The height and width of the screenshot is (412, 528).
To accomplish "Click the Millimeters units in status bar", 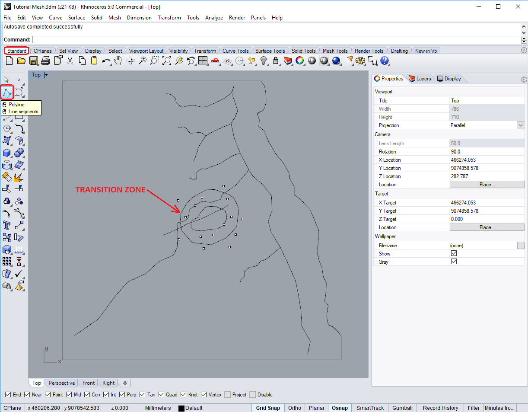I will point(158,408).
